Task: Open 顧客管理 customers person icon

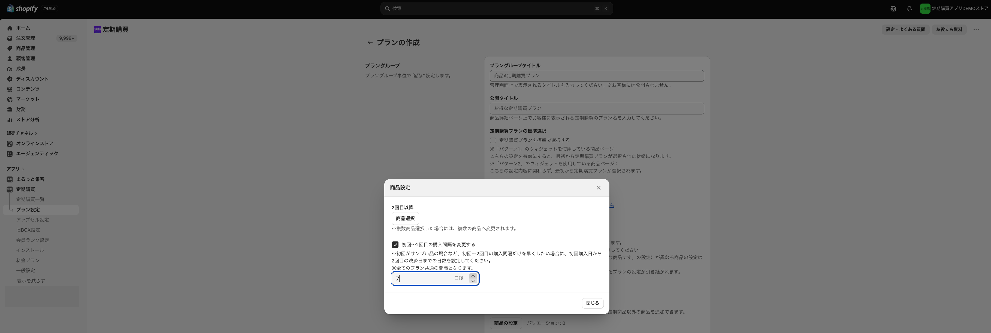Action: [x=10, y=58]
